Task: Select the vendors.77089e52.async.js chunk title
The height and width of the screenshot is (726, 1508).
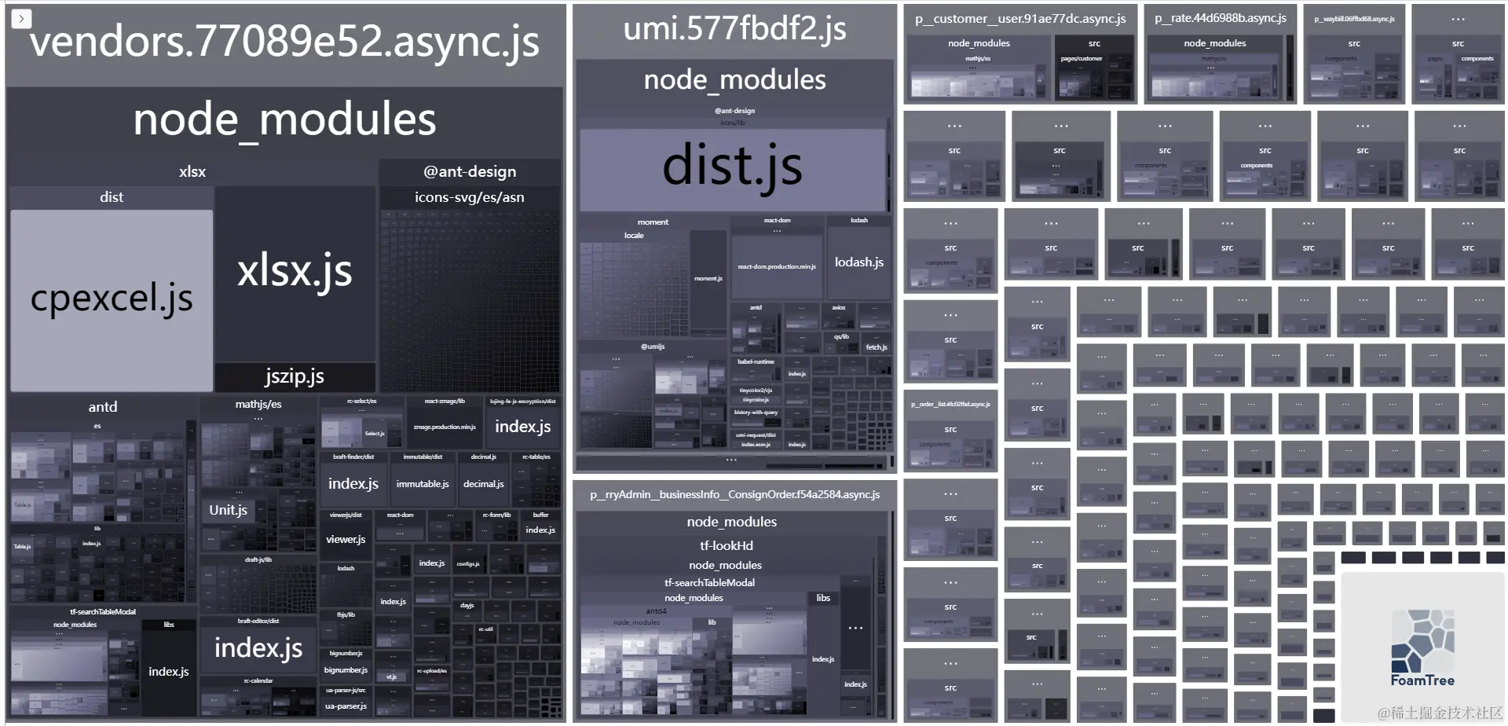Action: [x=284, y=41]
